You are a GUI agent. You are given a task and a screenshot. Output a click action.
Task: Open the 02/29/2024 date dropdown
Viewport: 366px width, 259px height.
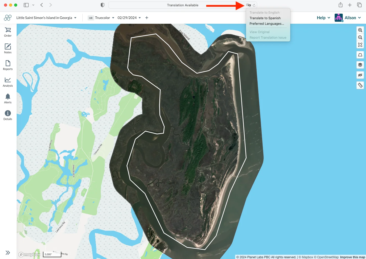(129, 18)
